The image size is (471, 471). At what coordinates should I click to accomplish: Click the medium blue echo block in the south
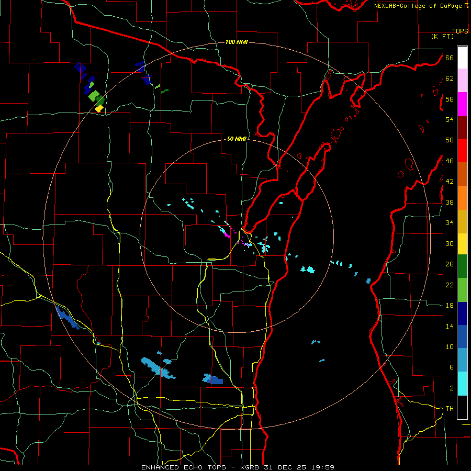[x=216, y=380]
